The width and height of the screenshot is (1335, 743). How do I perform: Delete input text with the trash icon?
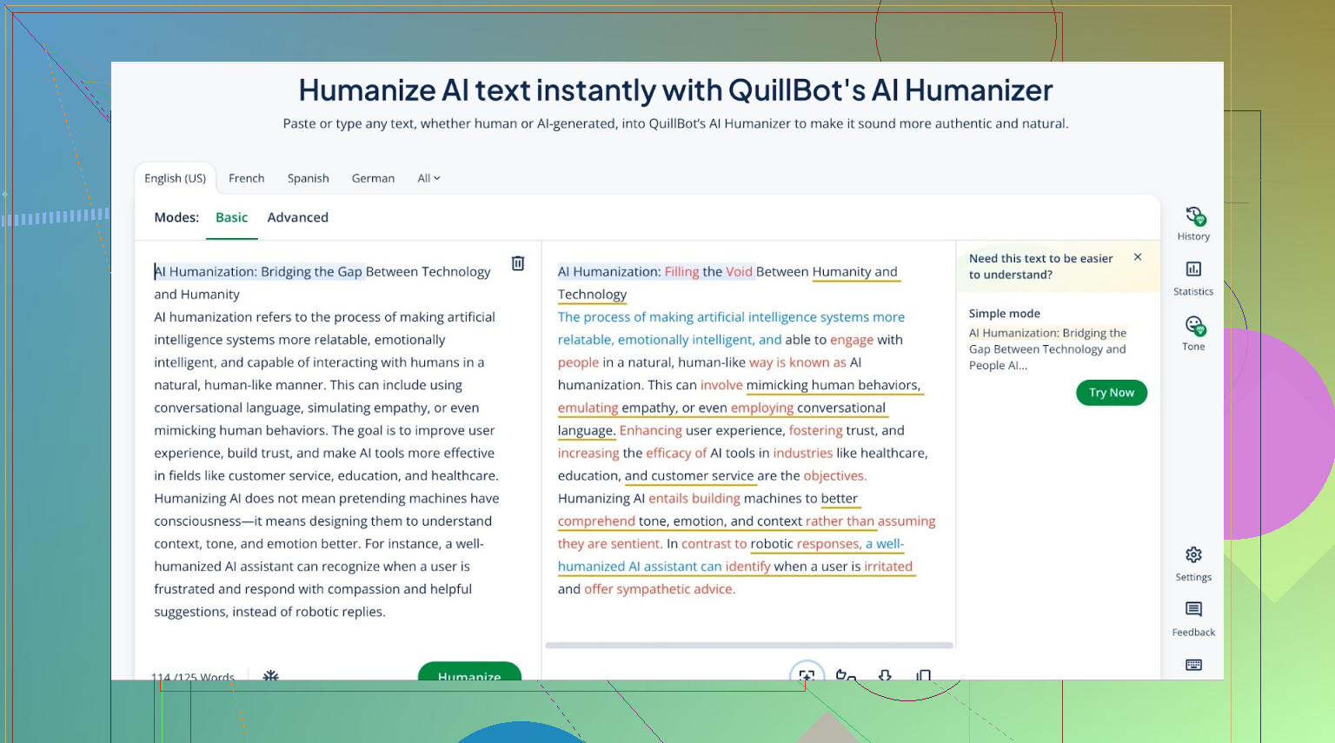pyautogui.click(x=518, y=263)
